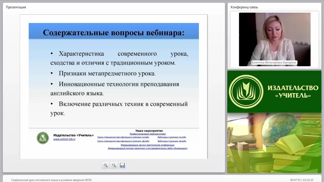The width and height of the screenshot is (324, 182).
Task: Click the Наши мероприятия heading
Action: 149,131
